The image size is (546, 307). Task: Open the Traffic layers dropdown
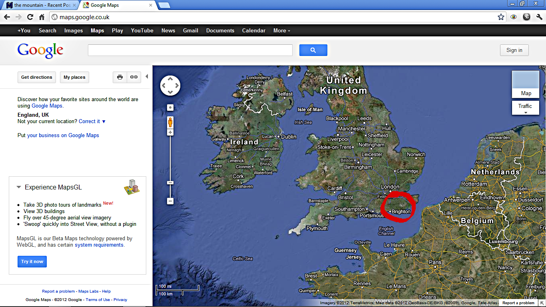(x=526, y=108)
